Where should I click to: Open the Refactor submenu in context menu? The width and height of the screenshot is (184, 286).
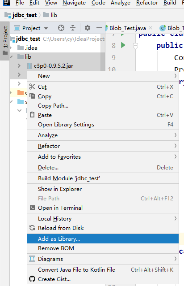(103, 146)
